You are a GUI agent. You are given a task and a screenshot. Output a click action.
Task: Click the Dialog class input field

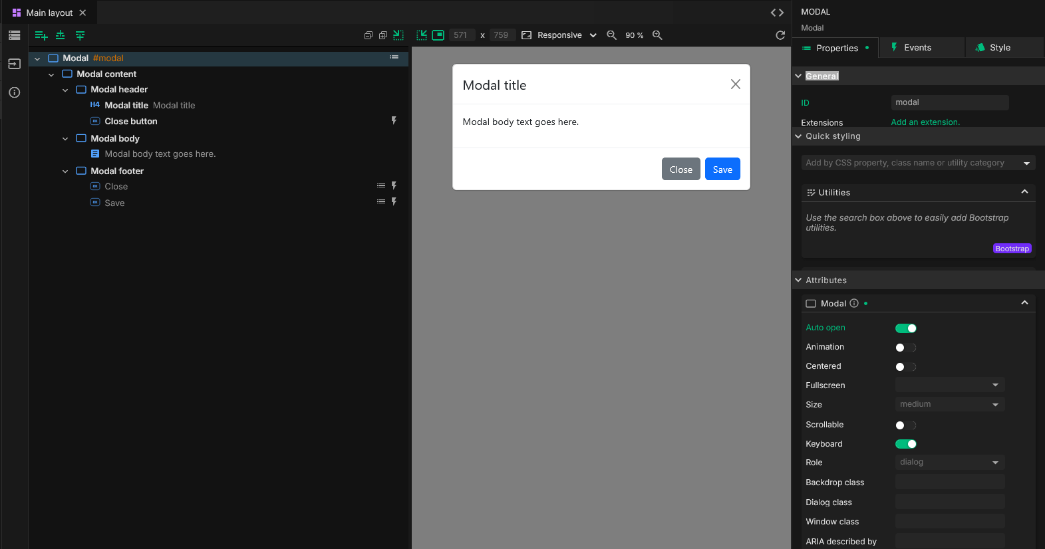pyautogui.click(x=949, y=502)
